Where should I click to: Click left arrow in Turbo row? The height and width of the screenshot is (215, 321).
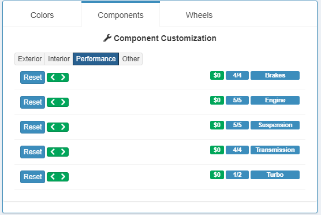pyautogui.click(x=53, y=177)
